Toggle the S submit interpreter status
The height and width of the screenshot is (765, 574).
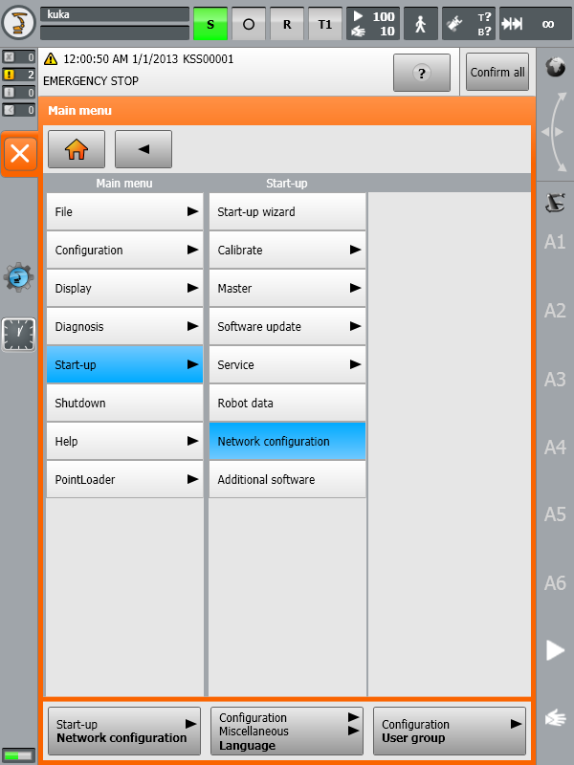tap(210, 24)
